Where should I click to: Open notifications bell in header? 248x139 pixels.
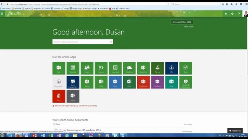226,14
